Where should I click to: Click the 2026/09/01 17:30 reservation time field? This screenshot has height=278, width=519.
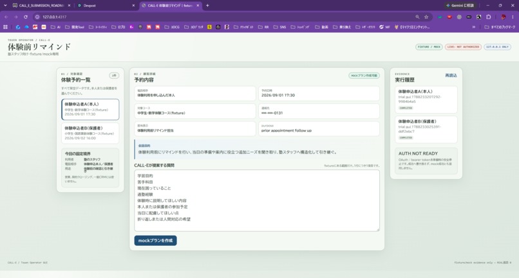pos(319,94)
